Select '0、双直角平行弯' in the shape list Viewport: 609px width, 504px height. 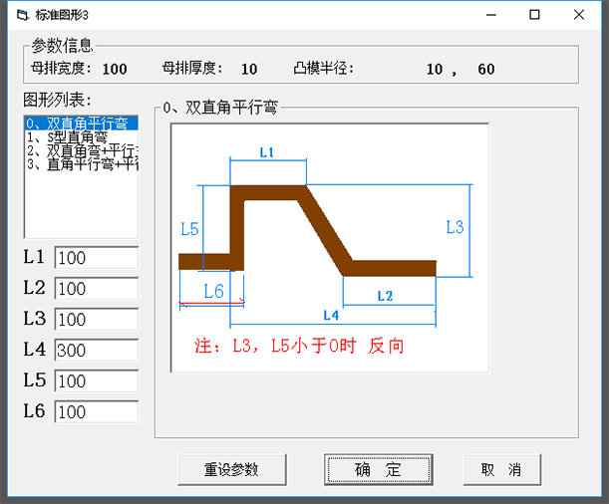[x=81, y=124]
